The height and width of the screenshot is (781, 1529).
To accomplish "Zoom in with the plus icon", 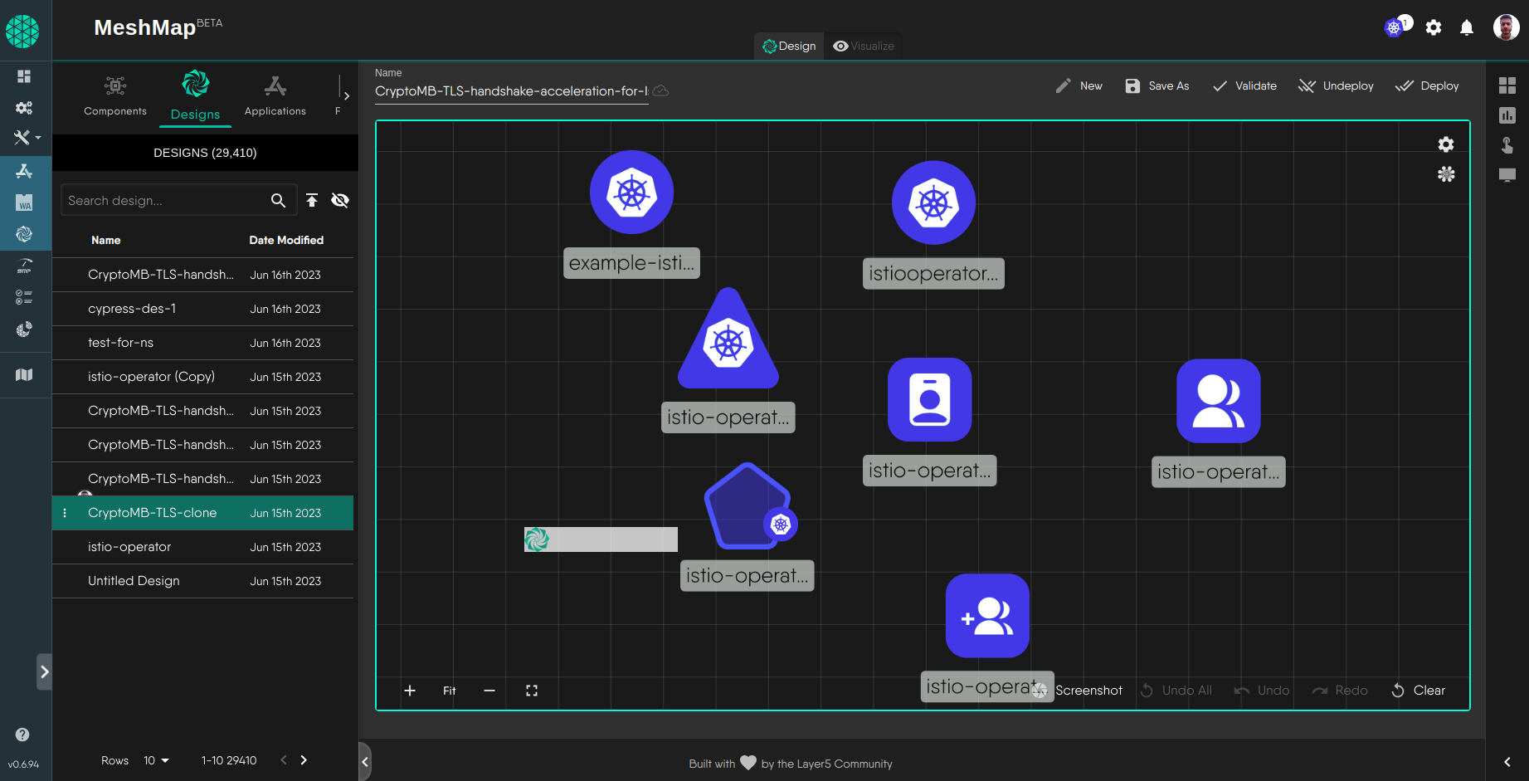I will [410, 691].
